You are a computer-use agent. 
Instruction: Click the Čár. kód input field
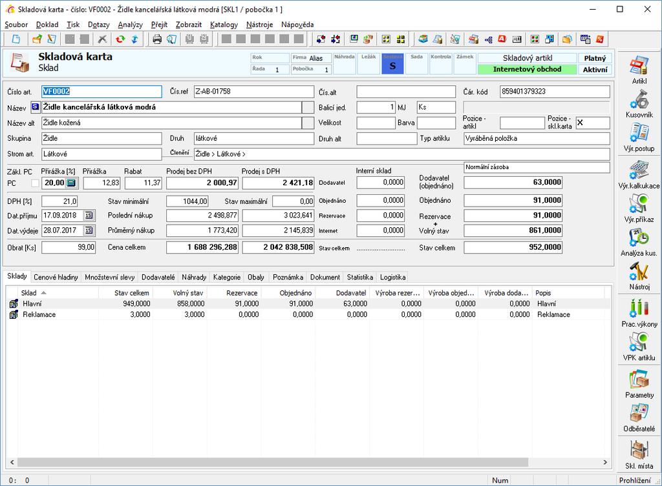555,92
